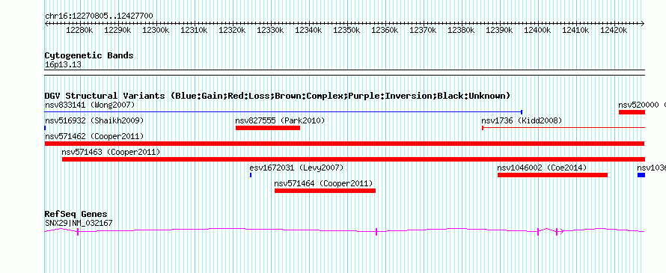This screenshot has width=666, height=273.
Task: Click the nsv571463 (Cooper2011) label
Action: point(111,152)
